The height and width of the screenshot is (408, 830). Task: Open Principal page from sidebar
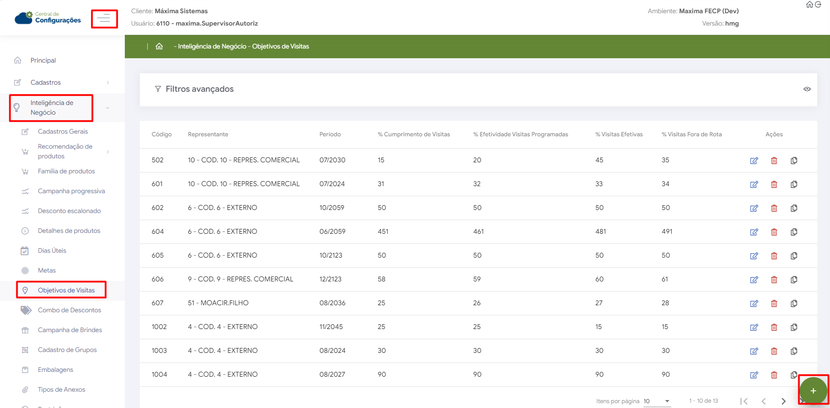point(43,60)
